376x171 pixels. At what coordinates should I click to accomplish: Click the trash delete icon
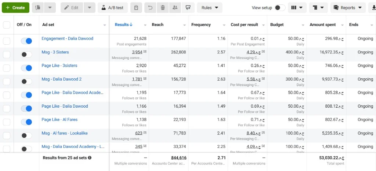pyautogui.click(x=163, y=8)
